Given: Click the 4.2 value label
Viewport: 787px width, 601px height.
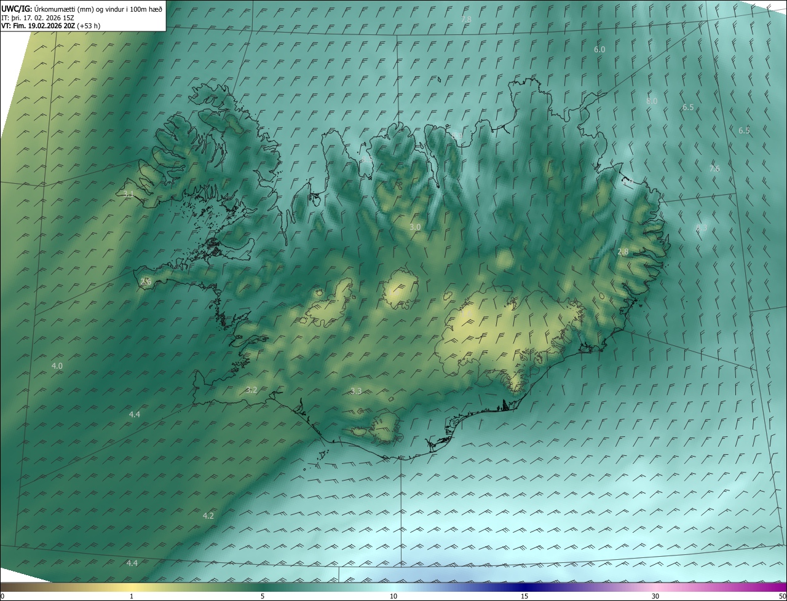Looking at the screenshot, I should click(208, 516).
